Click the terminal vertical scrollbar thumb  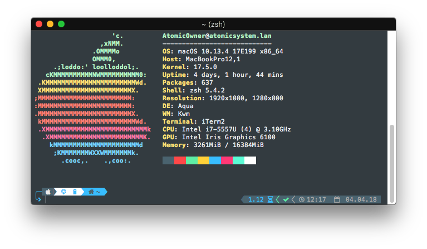click(x=391, y=164)
